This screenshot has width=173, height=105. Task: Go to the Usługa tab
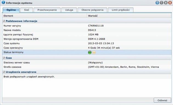point(69,10)
